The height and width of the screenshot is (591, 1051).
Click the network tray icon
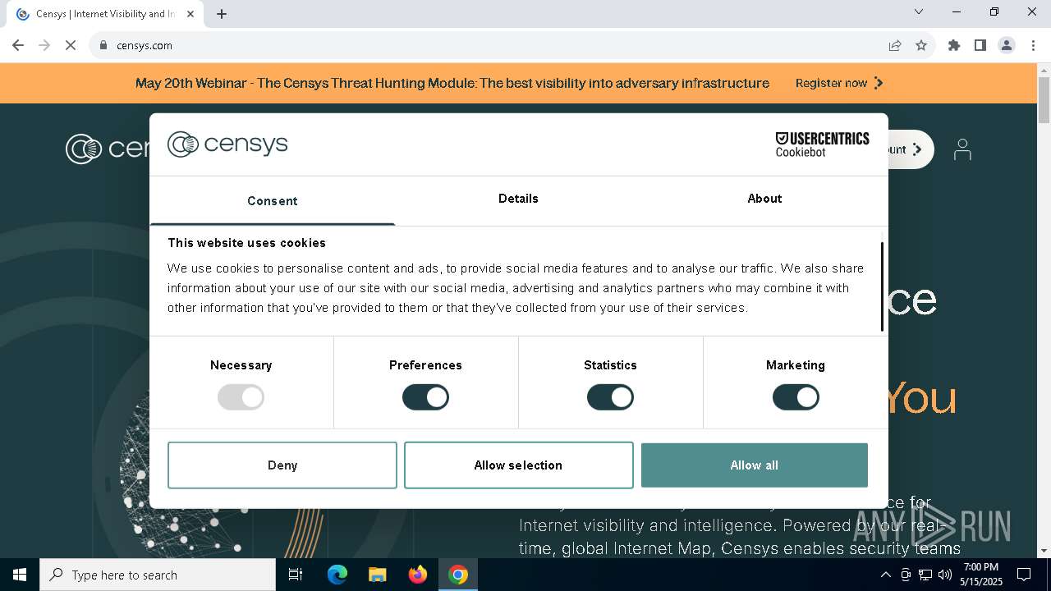(x=925, y=575)
